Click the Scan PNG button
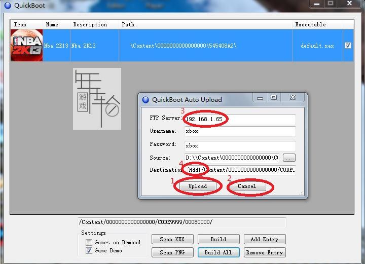Viewport: 365px width, 264px height. pyautogui.click(x=172, y=252)
